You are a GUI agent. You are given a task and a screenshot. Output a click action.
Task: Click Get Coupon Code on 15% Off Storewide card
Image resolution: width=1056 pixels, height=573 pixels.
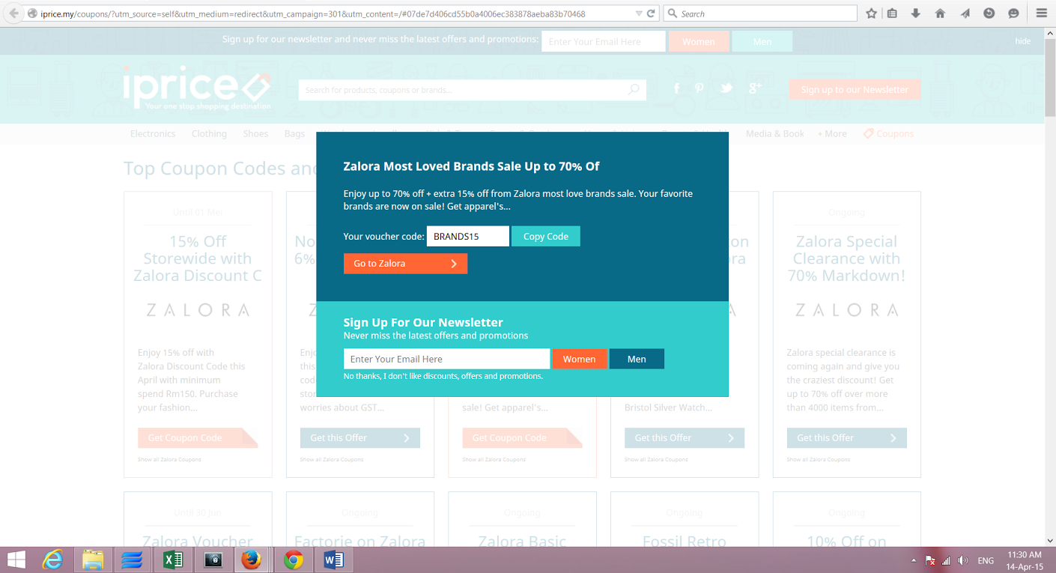(x=198, y=438)
